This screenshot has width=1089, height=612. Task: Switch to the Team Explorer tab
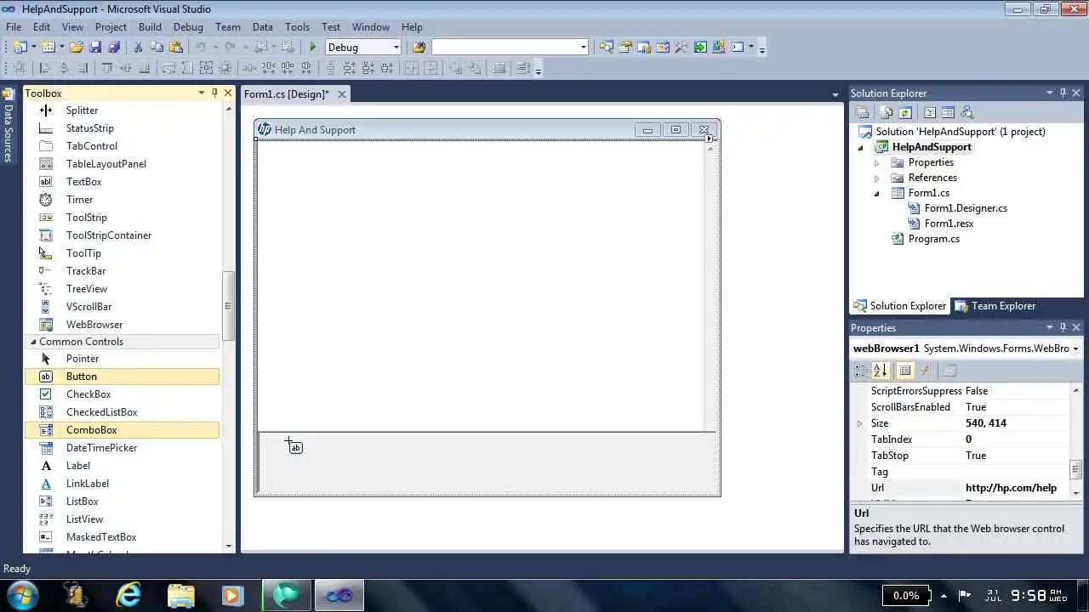pos(995,306)
